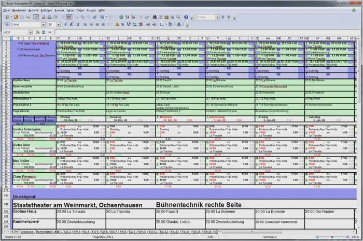Screen dimensions: 363x241
Task: Open the Borders dropdown arrow
Action: tap(166, 24)
